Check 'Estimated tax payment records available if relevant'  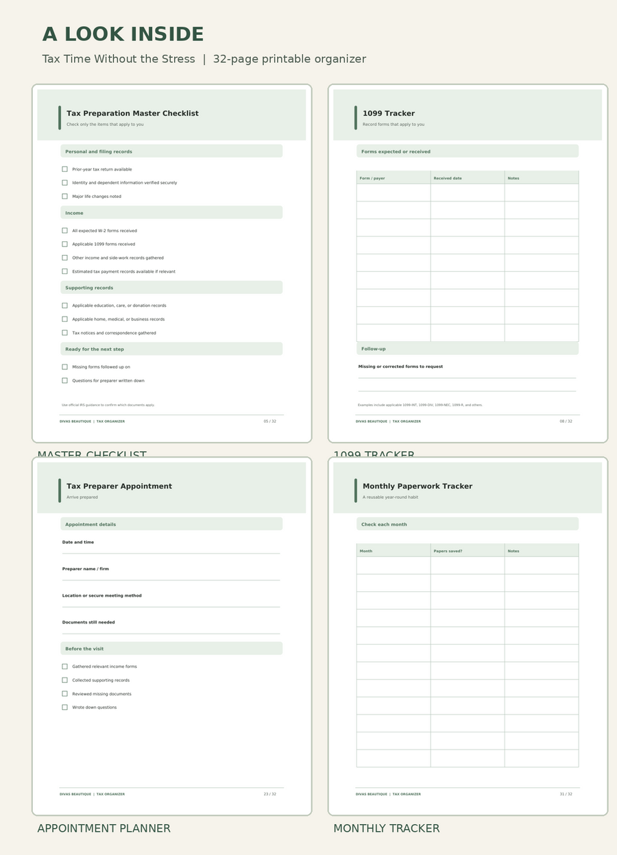64,271
